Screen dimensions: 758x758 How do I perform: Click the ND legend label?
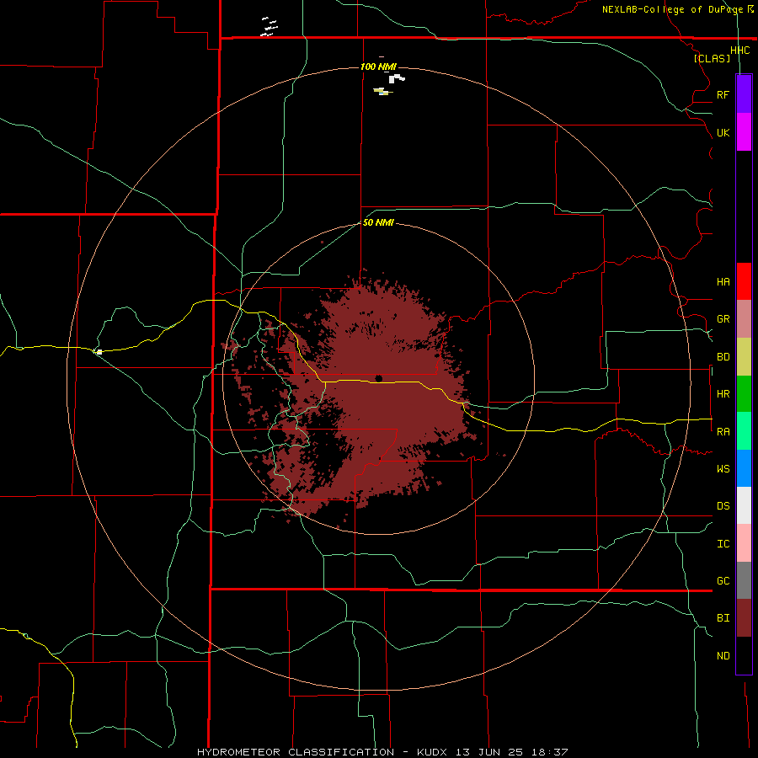coord(723,656)
